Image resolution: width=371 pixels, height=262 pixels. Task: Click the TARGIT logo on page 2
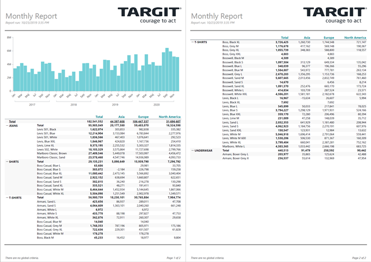point(335,15)
